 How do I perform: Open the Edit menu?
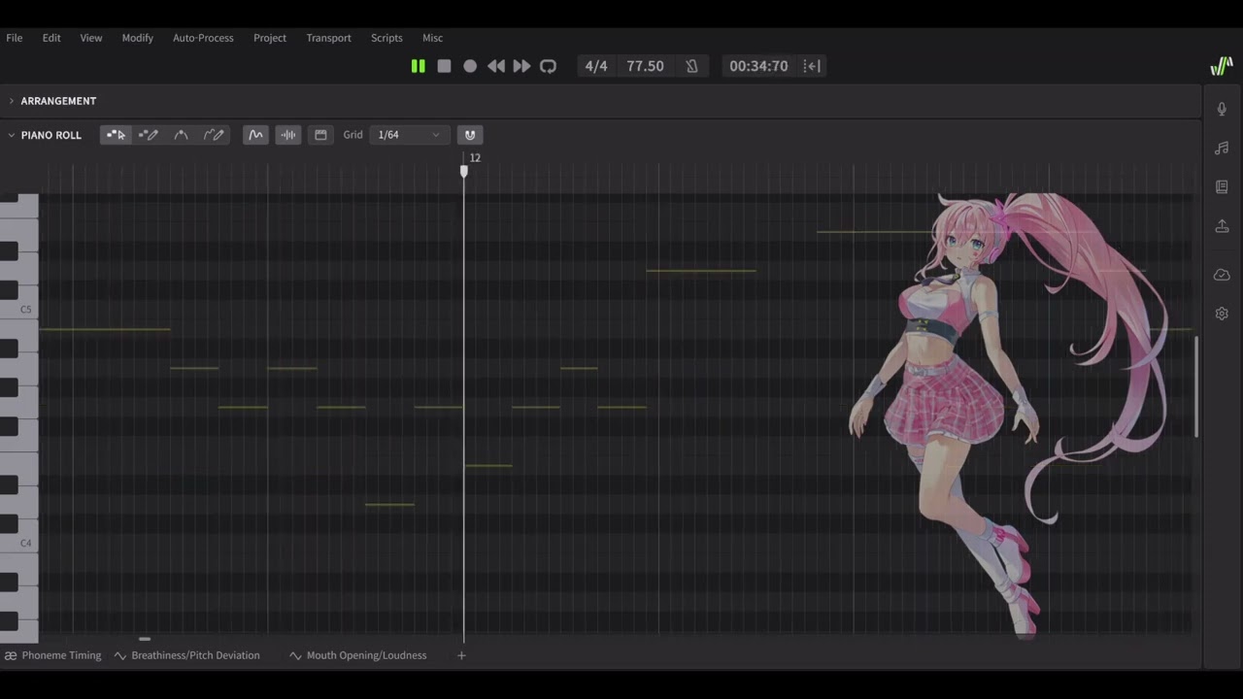[x=51, y=38]
